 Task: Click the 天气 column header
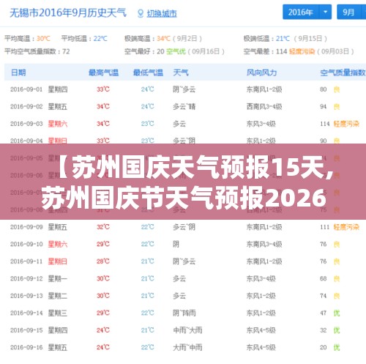click(x=181, y=73)
